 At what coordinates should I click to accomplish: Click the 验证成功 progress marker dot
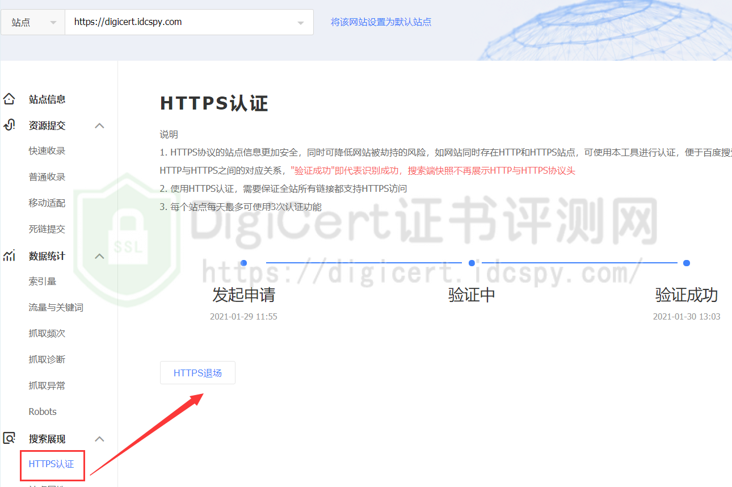686,263
